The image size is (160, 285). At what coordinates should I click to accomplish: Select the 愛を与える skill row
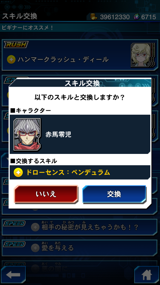[x=79, y=248]
